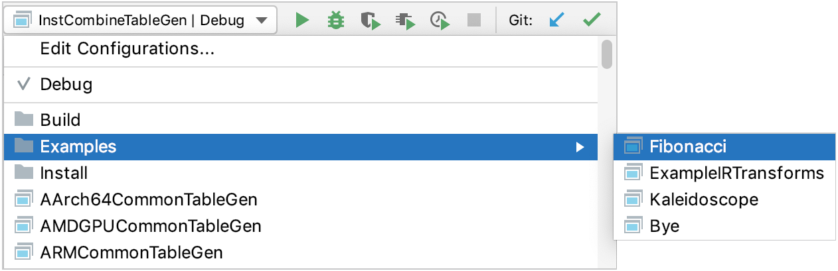The width and height of the screenshot is (838, 271).
Task: Click the gray Stop square icon
Action: pyautogui.click(x=473, y=21)
